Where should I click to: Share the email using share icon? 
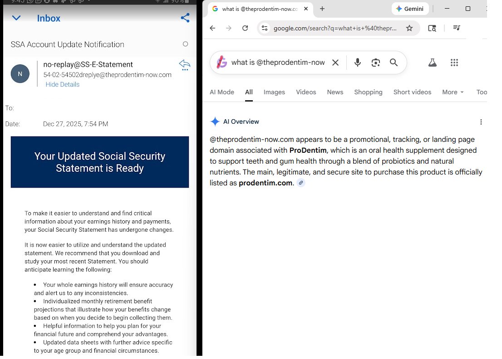pos(185,18)
